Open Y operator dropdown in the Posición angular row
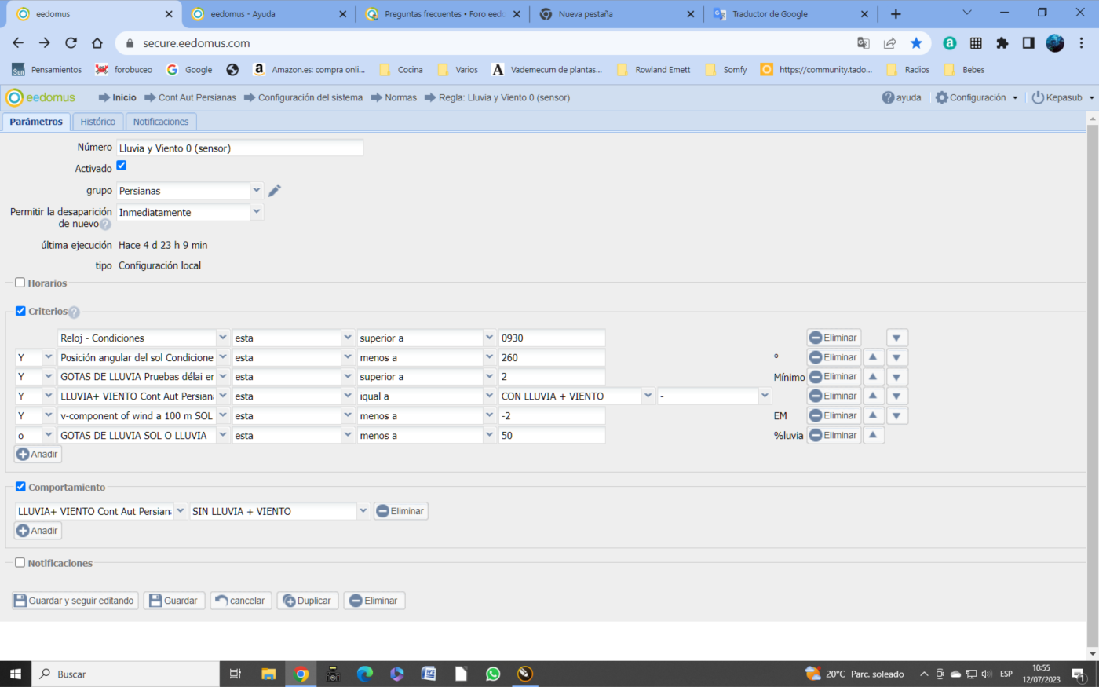This screenshot has height=687, width=1099. (x=49, y=357)
